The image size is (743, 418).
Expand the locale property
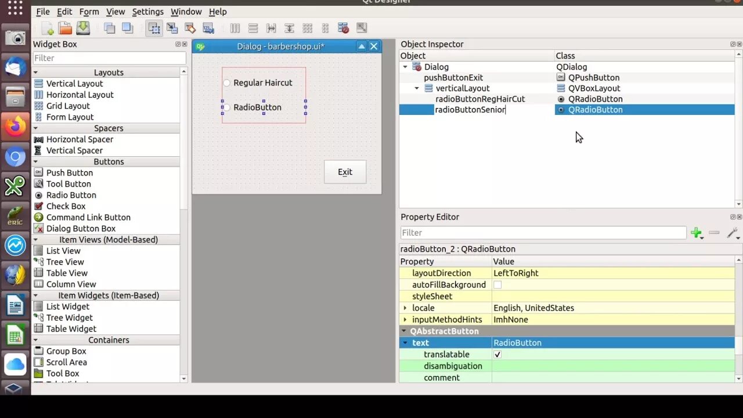coord(405,308)
